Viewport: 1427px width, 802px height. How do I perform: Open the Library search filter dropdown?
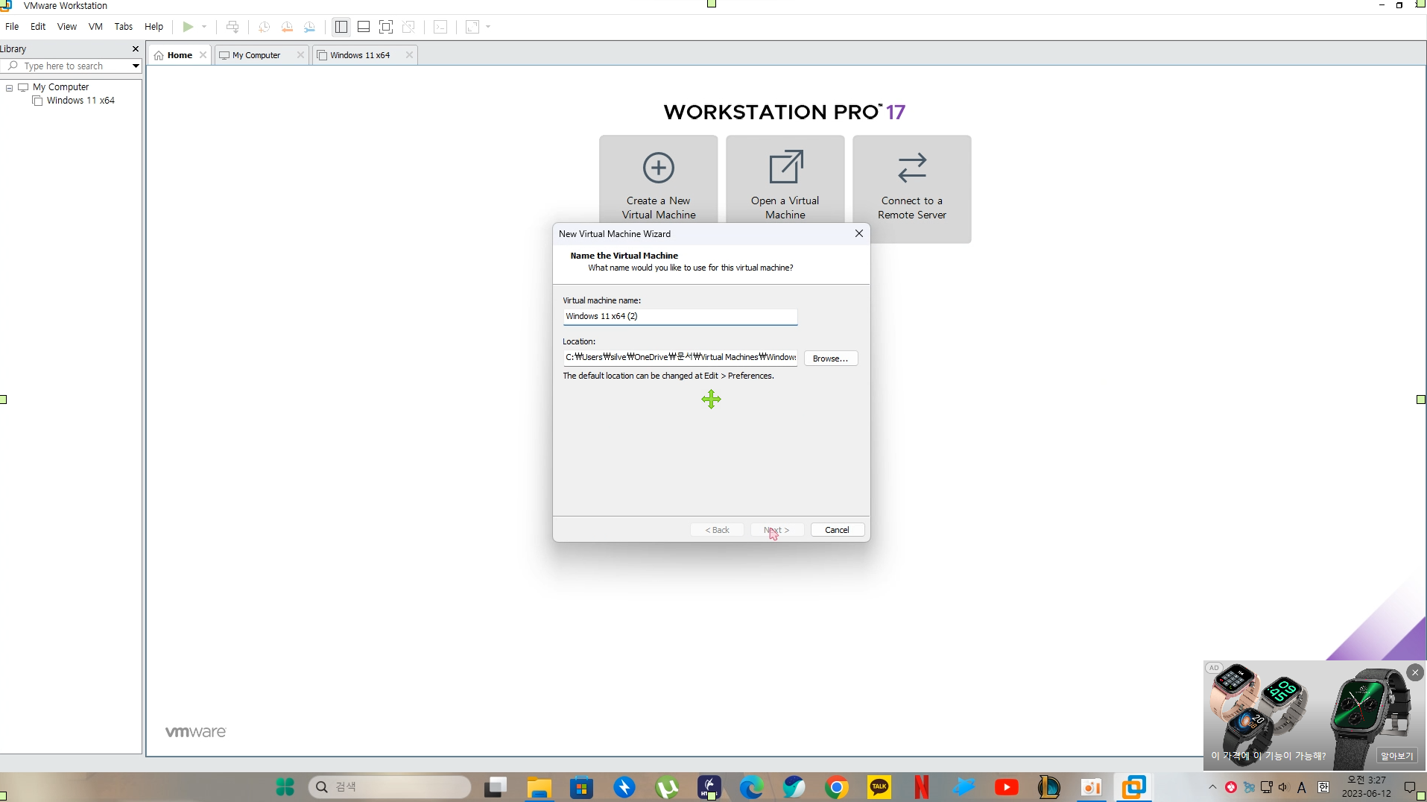[136, 66]
